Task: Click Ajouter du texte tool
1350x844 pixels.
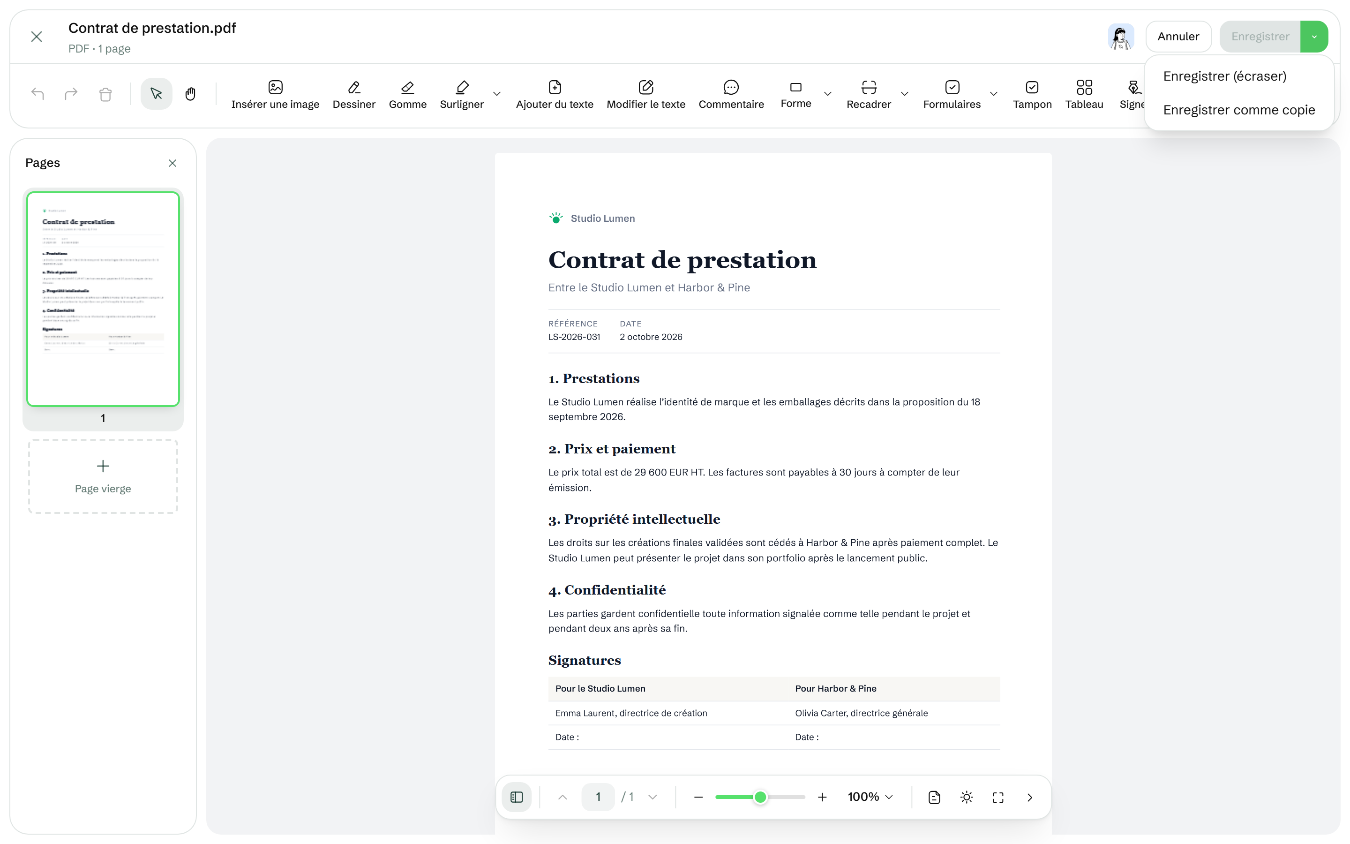Action: (x=555, y=94)
